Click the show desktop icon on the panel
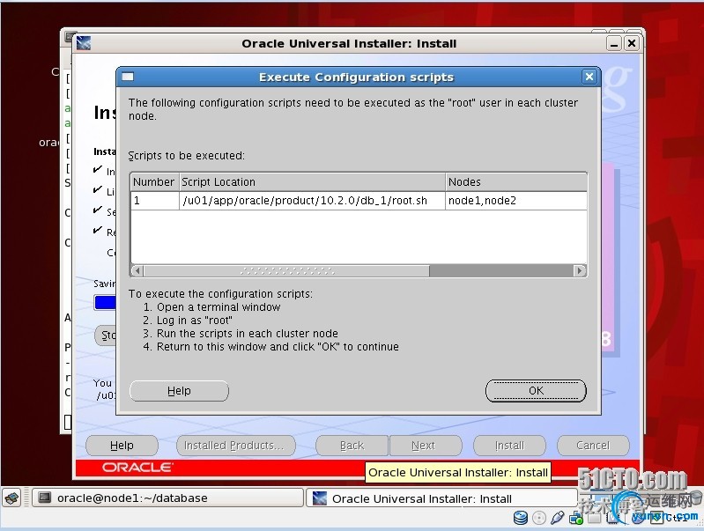Screen dimensions: 704x531 pyautogui.click(x=11, y=498)
